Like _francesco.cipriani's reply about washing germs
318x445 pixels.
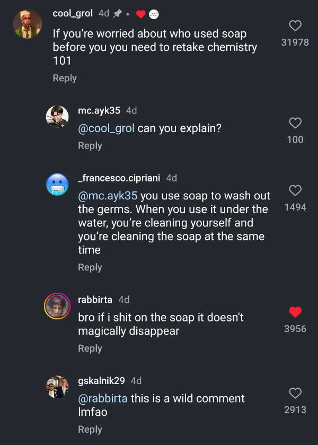[x=295, y=190]
